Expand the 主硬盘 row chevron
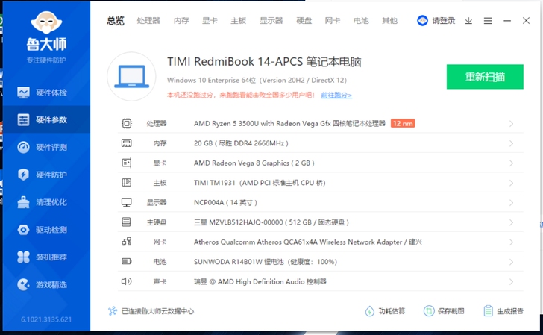 (511, 222)
